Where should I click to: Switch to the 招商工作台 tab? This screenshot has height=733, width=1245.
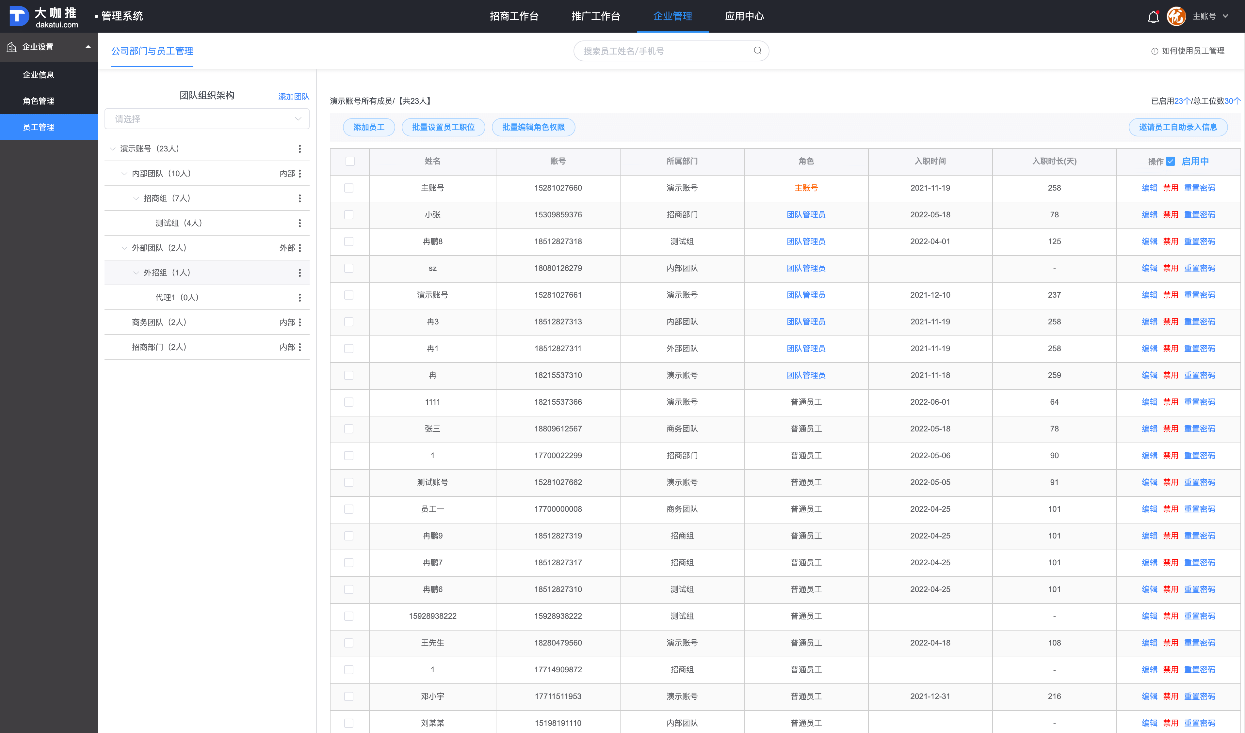[x=513, y=16]
